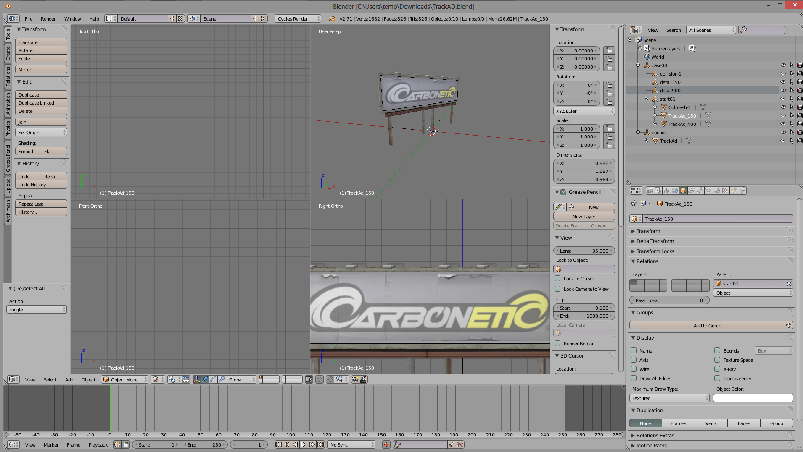The width and height of the screenshot is (803, 452).
Task: Open the Material properties tab (sphere icon)
Action: [717, 191]
